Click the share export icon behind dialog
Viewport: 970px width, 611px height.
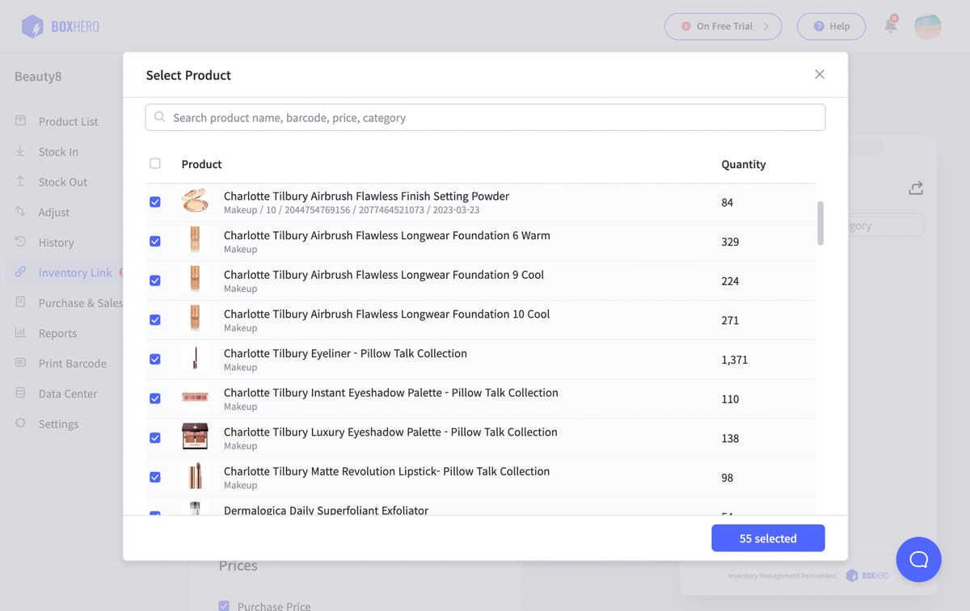point(915,188)
